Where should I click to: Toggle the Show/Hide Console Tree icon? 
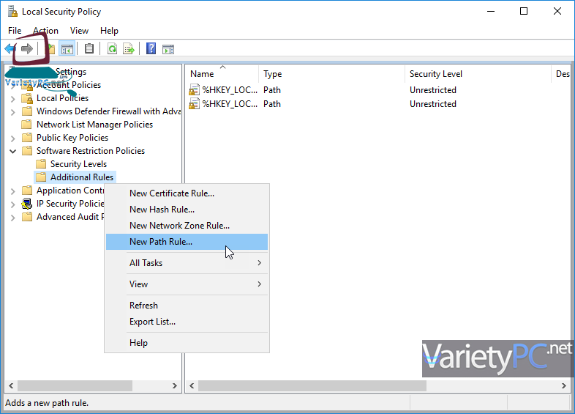point(67,48)
